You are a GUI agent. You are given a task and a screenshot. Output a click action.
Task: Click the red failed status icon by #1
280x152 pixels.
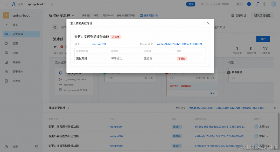pos(62,47)
